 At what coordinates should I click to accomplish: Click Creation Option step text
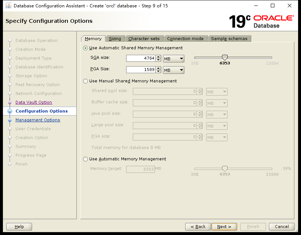(x=32, y=138)
